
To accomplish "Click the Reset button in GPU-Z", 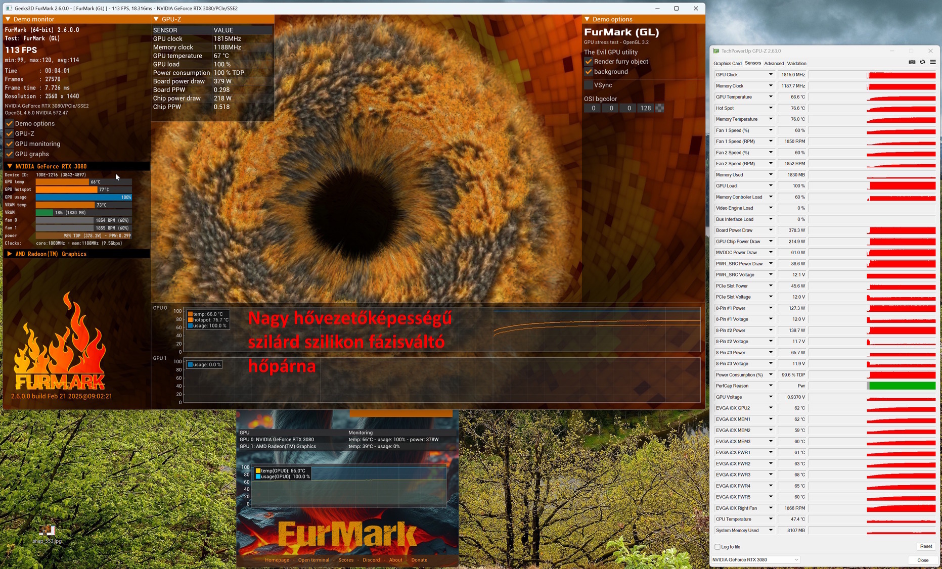I will (926, 546).
